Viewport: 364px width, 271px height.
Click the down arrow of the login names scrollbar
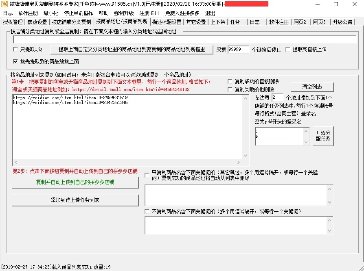point(306,142)
